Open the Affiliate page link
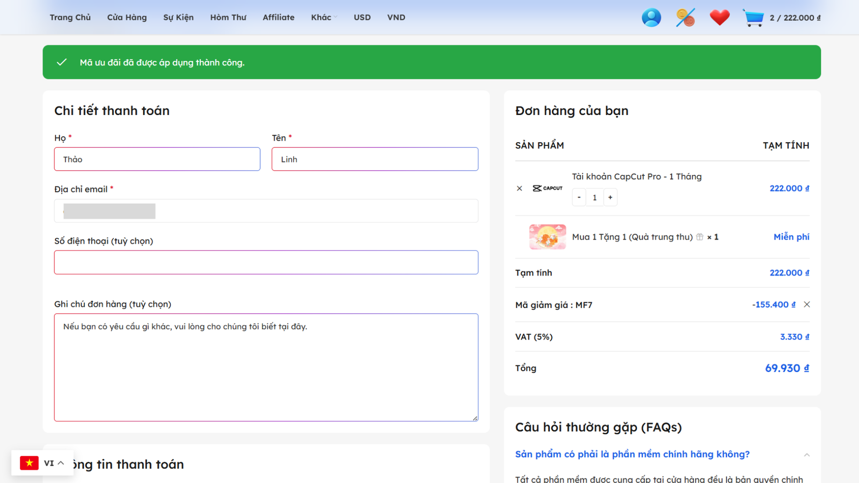 click(x=278, y=18)
